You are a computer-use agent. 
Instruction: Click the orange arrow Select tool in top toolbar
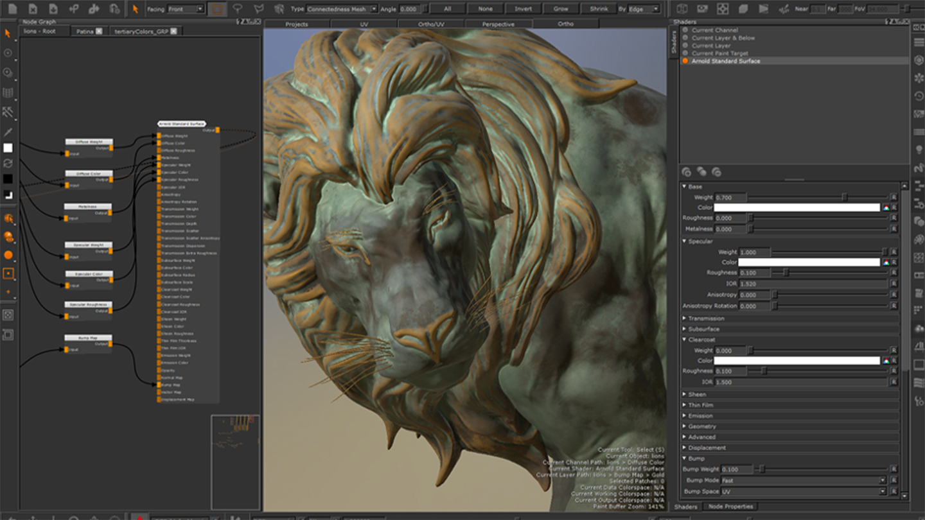point(135,9)
